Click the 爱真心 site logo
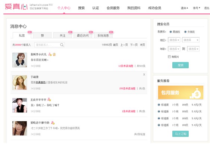The width and height of the screenshot is (210, 144). click(x=16, y=7)
